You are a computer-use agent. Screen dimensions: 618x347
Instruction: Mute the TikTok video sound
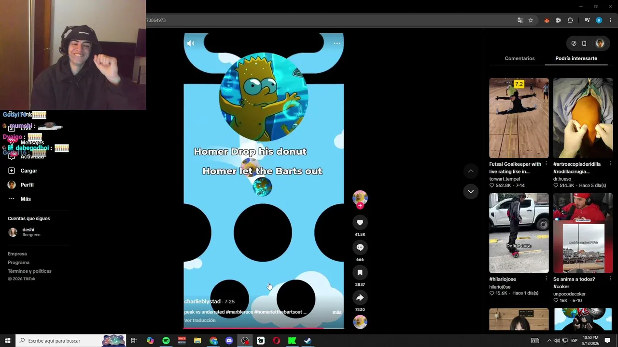click(x=191, y=43)
